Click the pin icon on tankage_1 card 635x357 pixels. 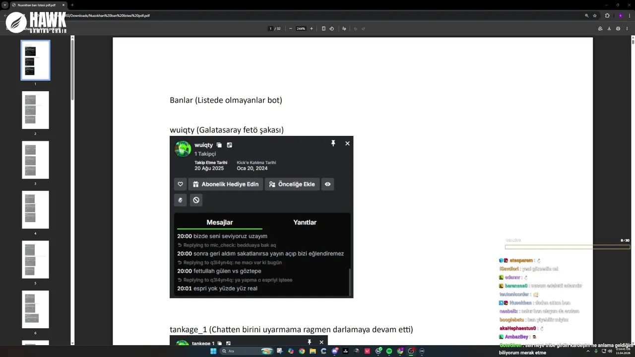(x=309, y=342)
